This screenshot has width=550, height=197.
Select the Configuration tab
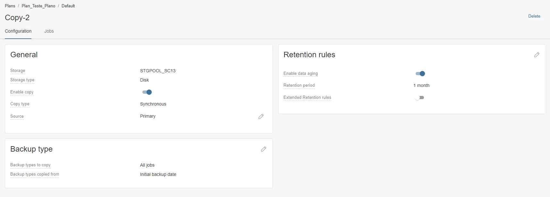click(x=18, y=31)
